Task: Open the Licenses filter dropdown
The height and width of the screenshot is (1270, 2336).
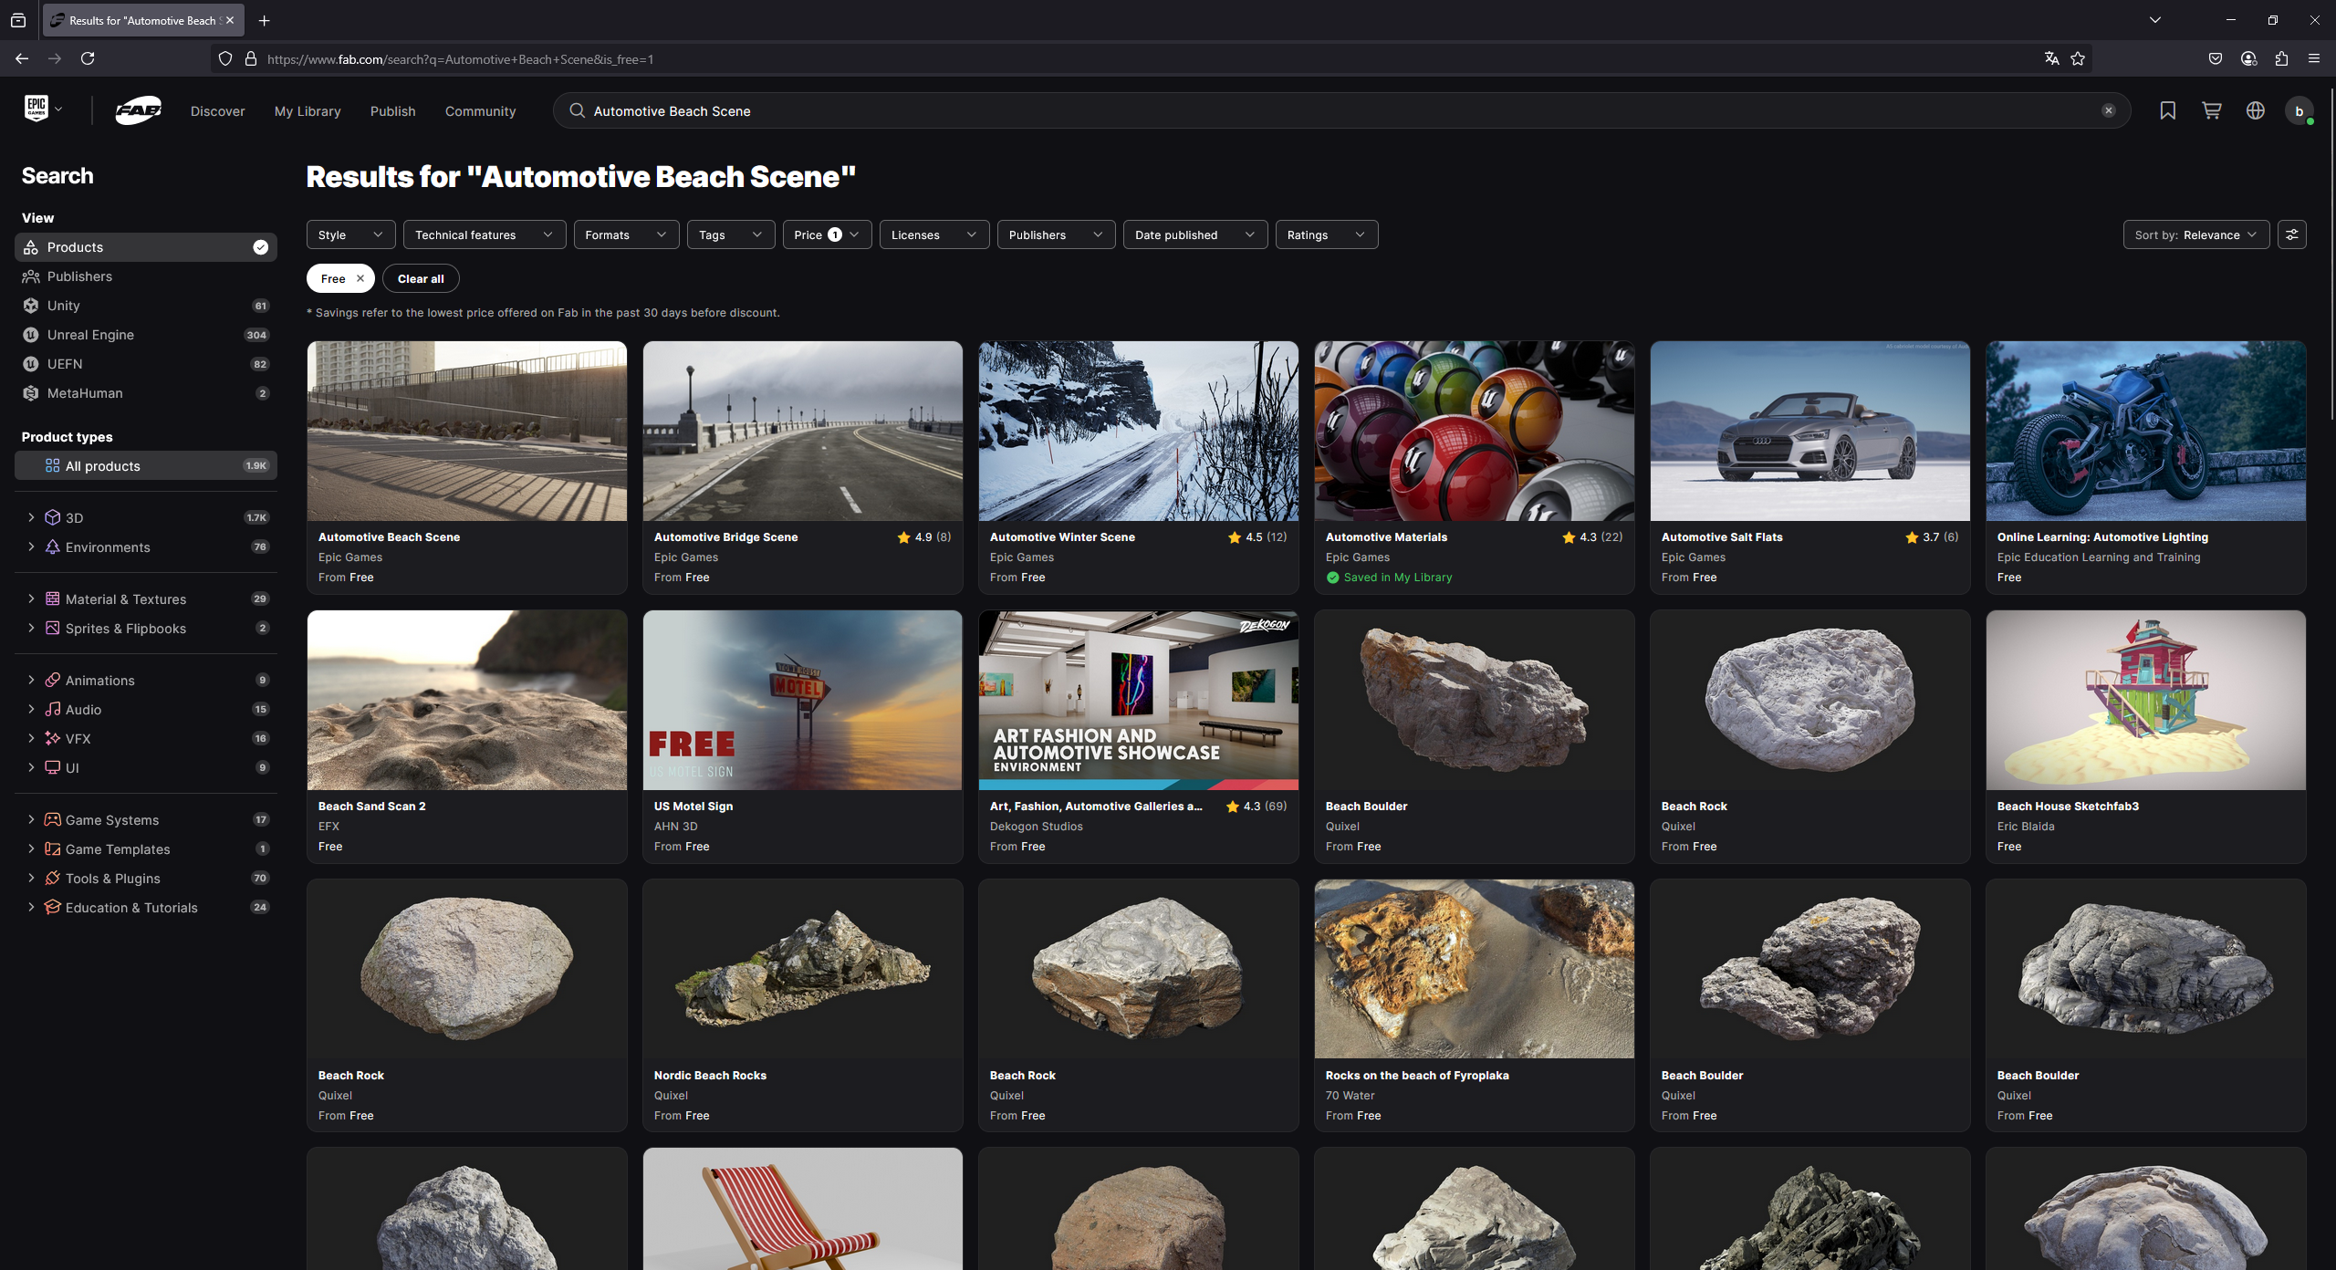Action: [933, 234]
